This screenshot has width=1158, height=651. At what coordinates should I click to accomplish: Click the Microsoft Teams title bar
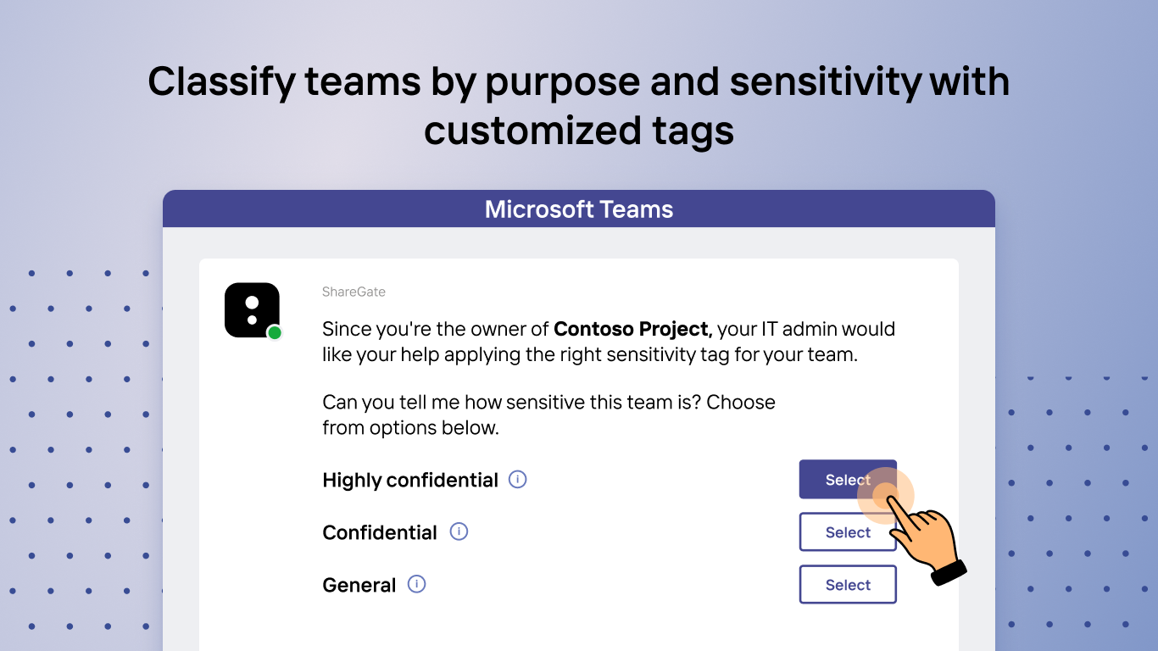click(579, 209)
